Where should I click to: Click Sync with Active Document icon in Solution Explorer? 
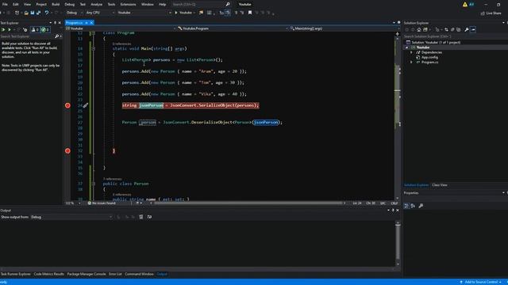pyautogui.click(x=446, y=29)
